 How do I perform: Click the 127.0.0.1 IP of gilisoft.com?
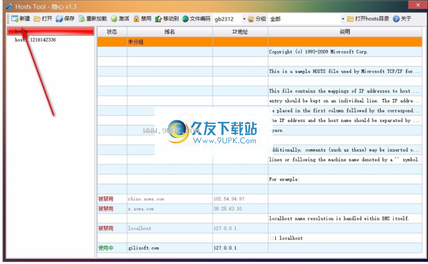pyautogui.click(x=240, y=248)
